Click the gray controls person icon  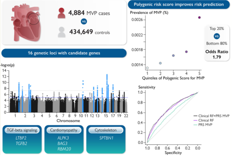pos(62,32)
